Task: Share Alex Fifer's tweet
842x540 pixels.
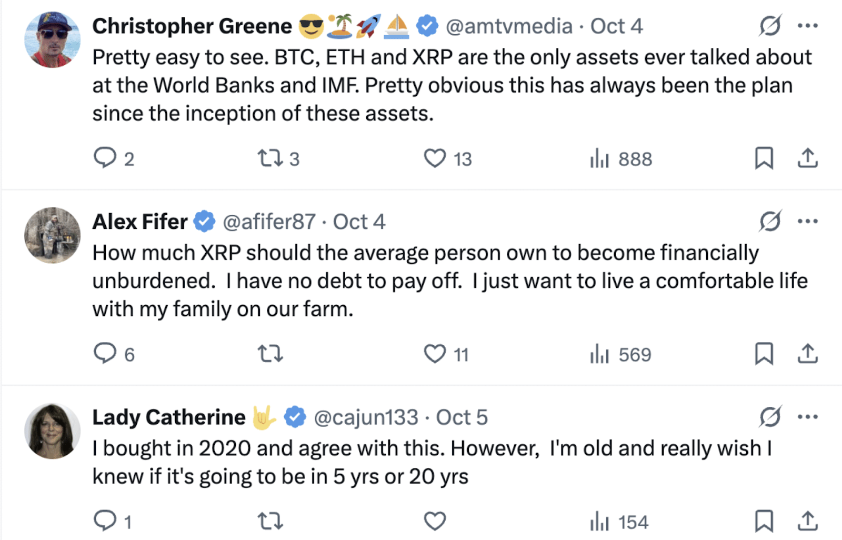Action: 807,354
